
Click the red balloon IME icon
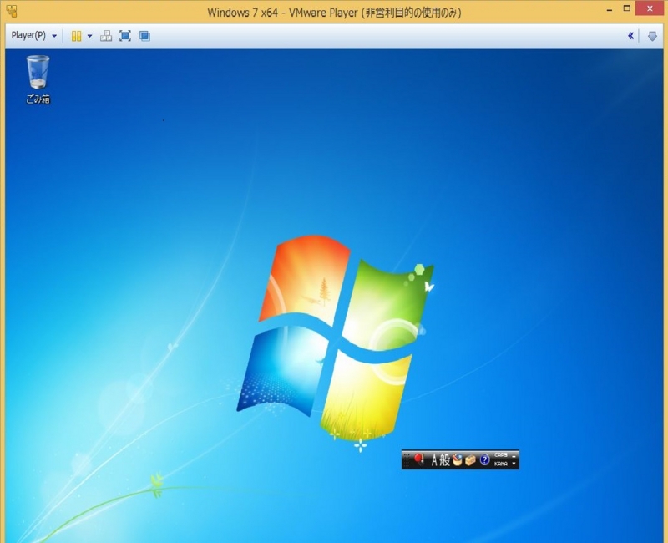[419, 460]
